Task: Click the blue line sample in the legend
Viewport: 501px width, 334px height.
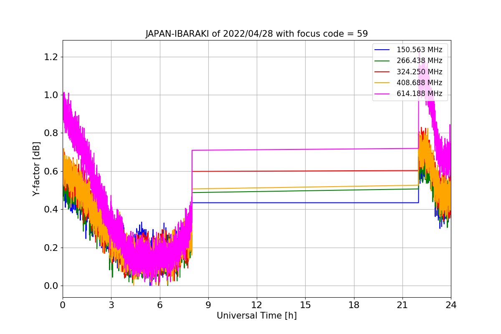Action: click(x=382, y=50)
